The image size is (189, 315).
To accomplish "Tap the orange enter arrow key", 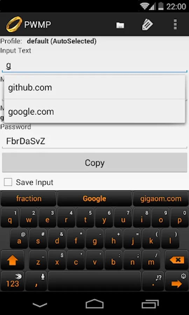I will coord(177,281).
